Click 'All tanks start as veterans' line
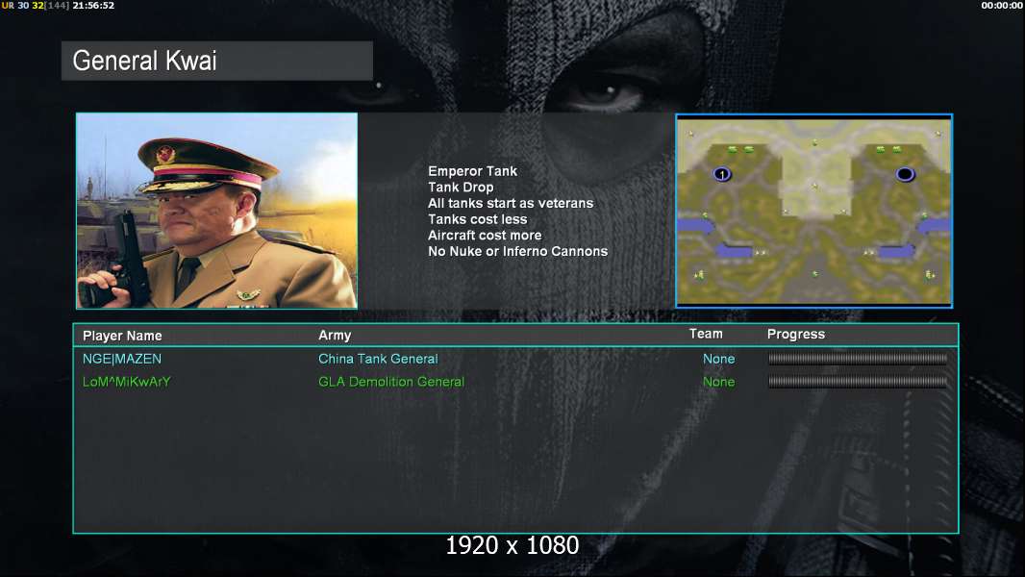Screen dimensions: 1025x577 click(x=511, y=203)
